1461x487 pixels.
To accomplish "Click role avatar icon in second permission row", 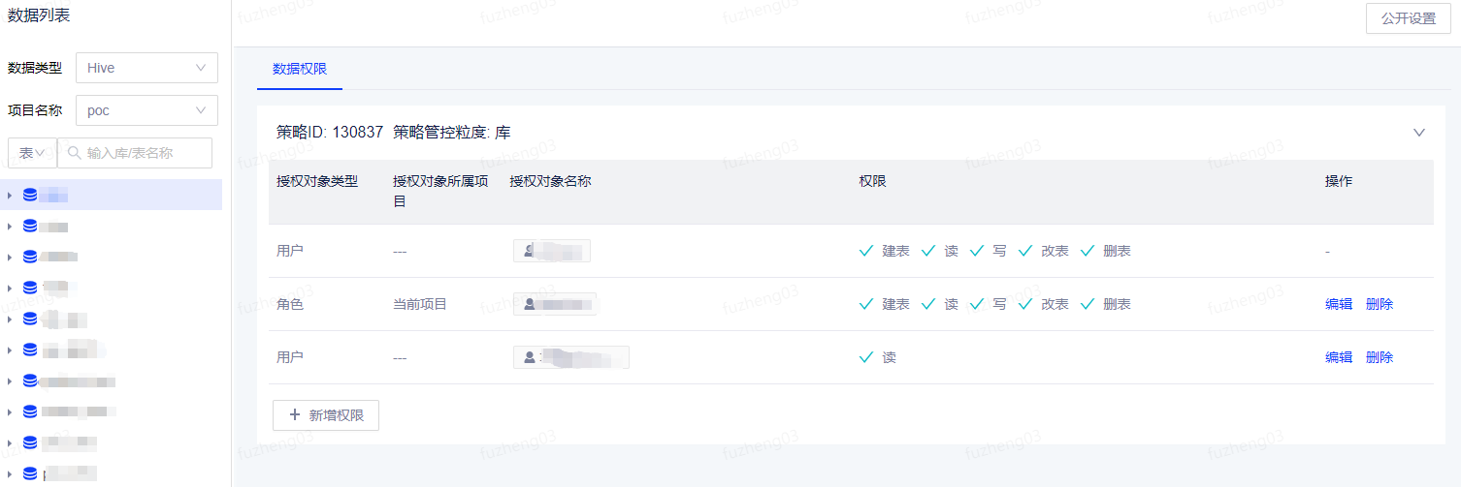I will [530, 304].
